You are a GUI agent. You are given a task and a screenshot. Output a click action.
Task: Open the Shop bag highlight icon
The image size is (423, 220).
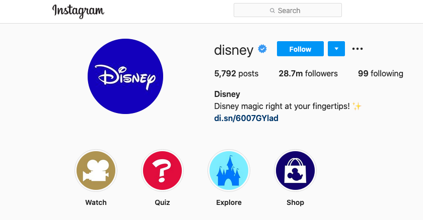tap(295, 171)
